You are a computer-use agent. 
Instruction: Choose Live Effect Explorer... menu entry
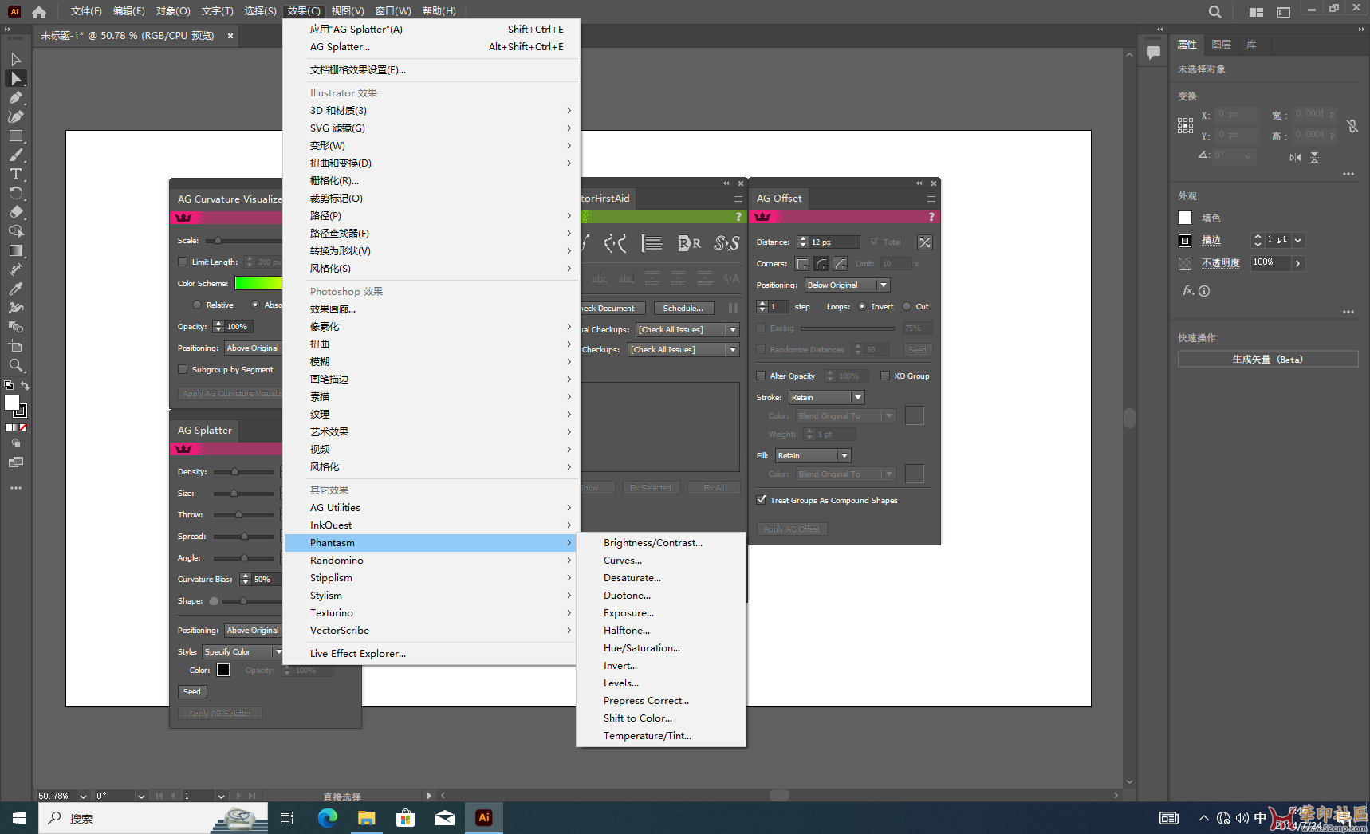[431, 653]
